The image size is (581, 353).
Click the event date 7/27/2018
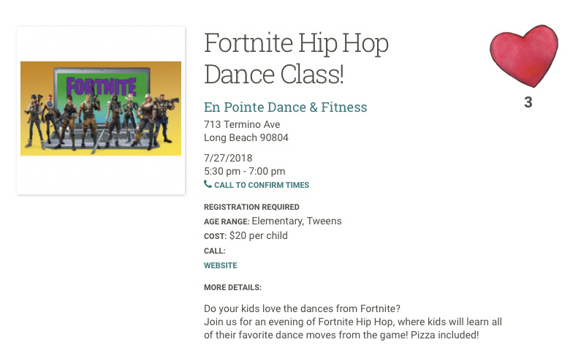(x=228, y=158)
